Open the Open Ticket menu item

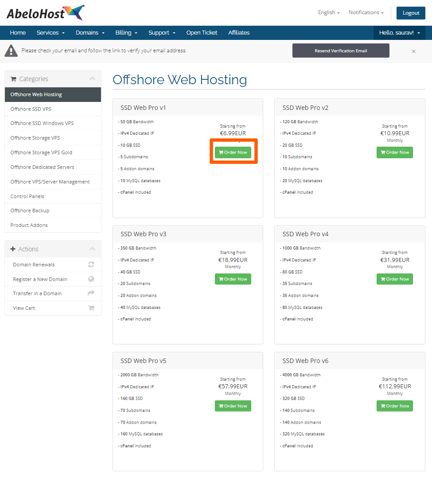[202, 32]
